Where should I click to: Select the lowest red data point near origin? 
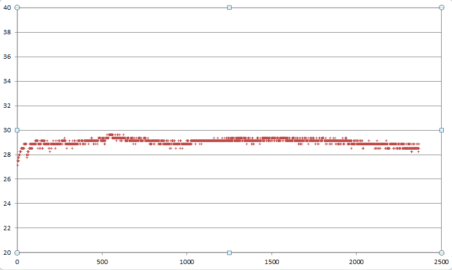click(17, 165)
